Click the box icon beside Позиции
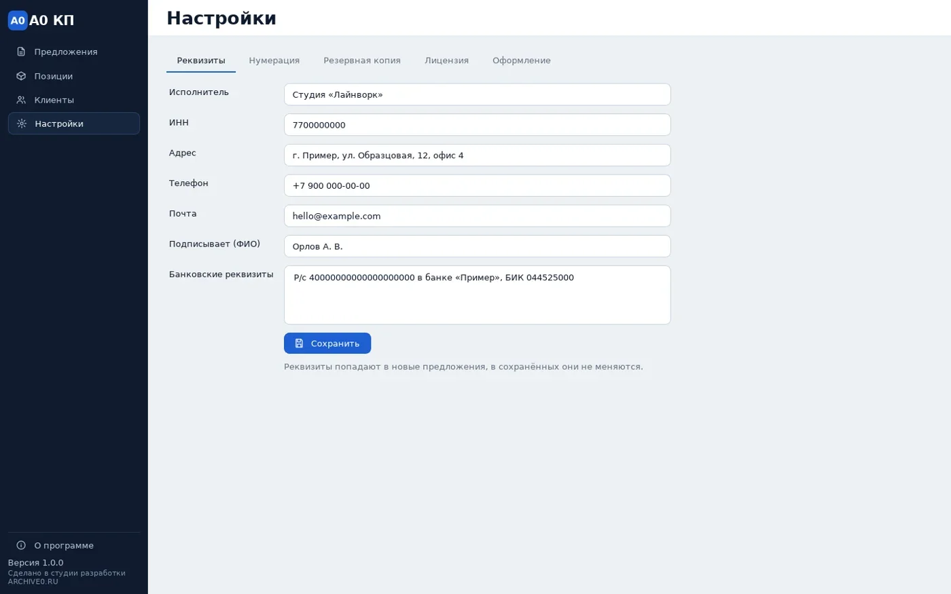951x594 pixels. (21, 76)
